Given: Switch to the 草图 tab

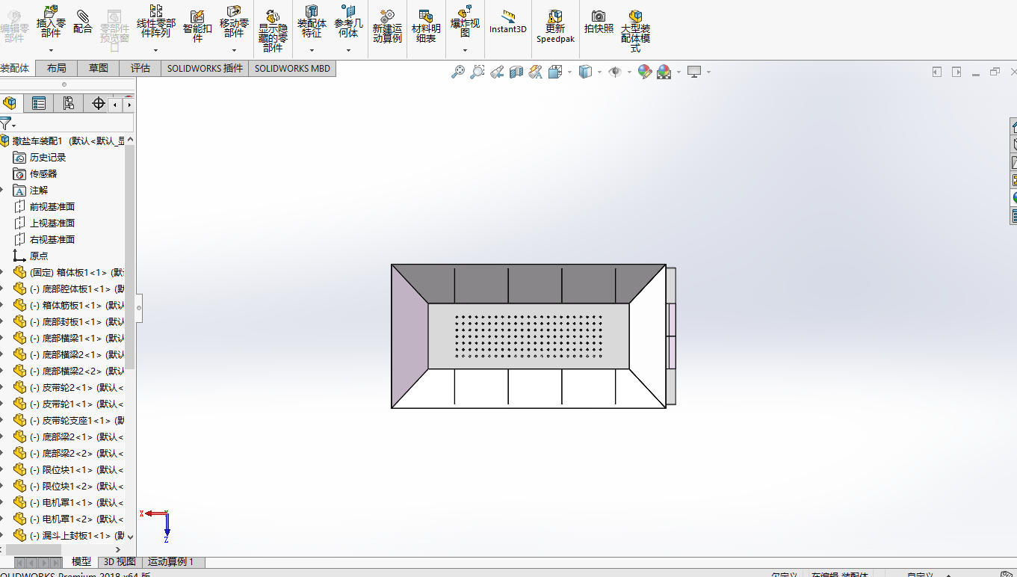Looking at the screenshot, I should coord(99,68).
